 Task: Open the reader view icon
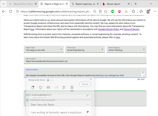100,11
